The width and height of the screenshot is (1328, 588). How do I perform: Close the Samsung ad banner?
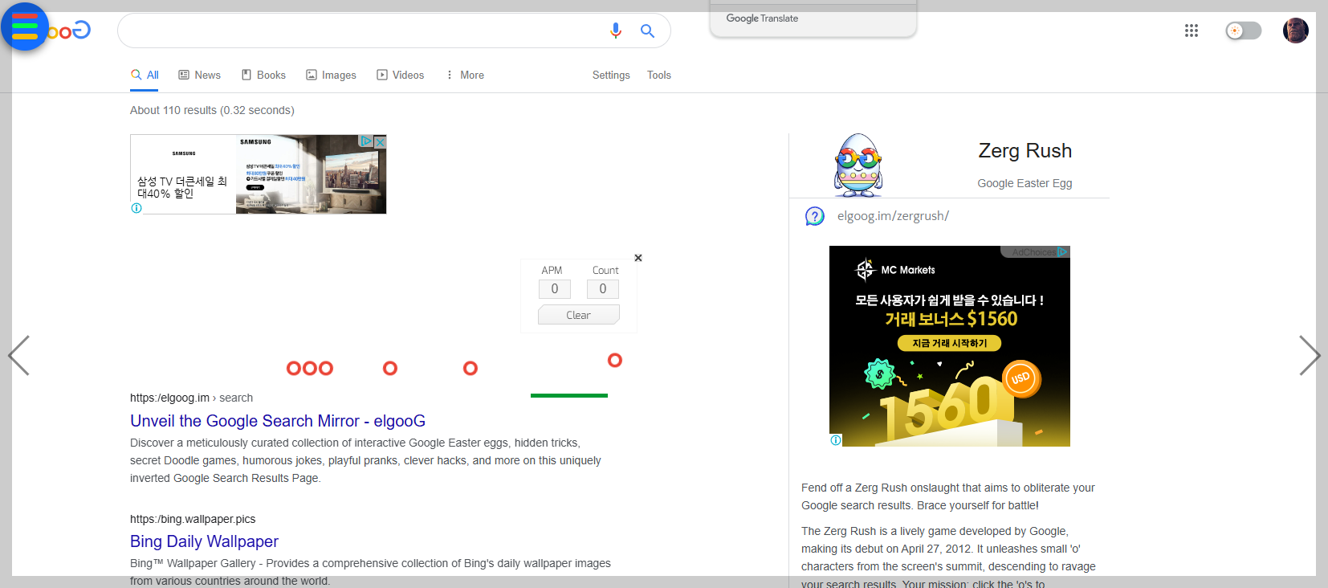[x=381, y=141]
